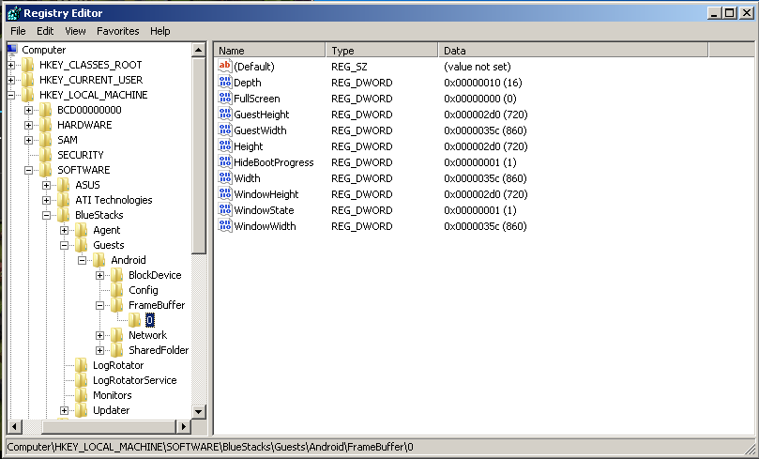Click the (Default) string value icon
This screenshot has height=459, width=759.
(225, 66)
